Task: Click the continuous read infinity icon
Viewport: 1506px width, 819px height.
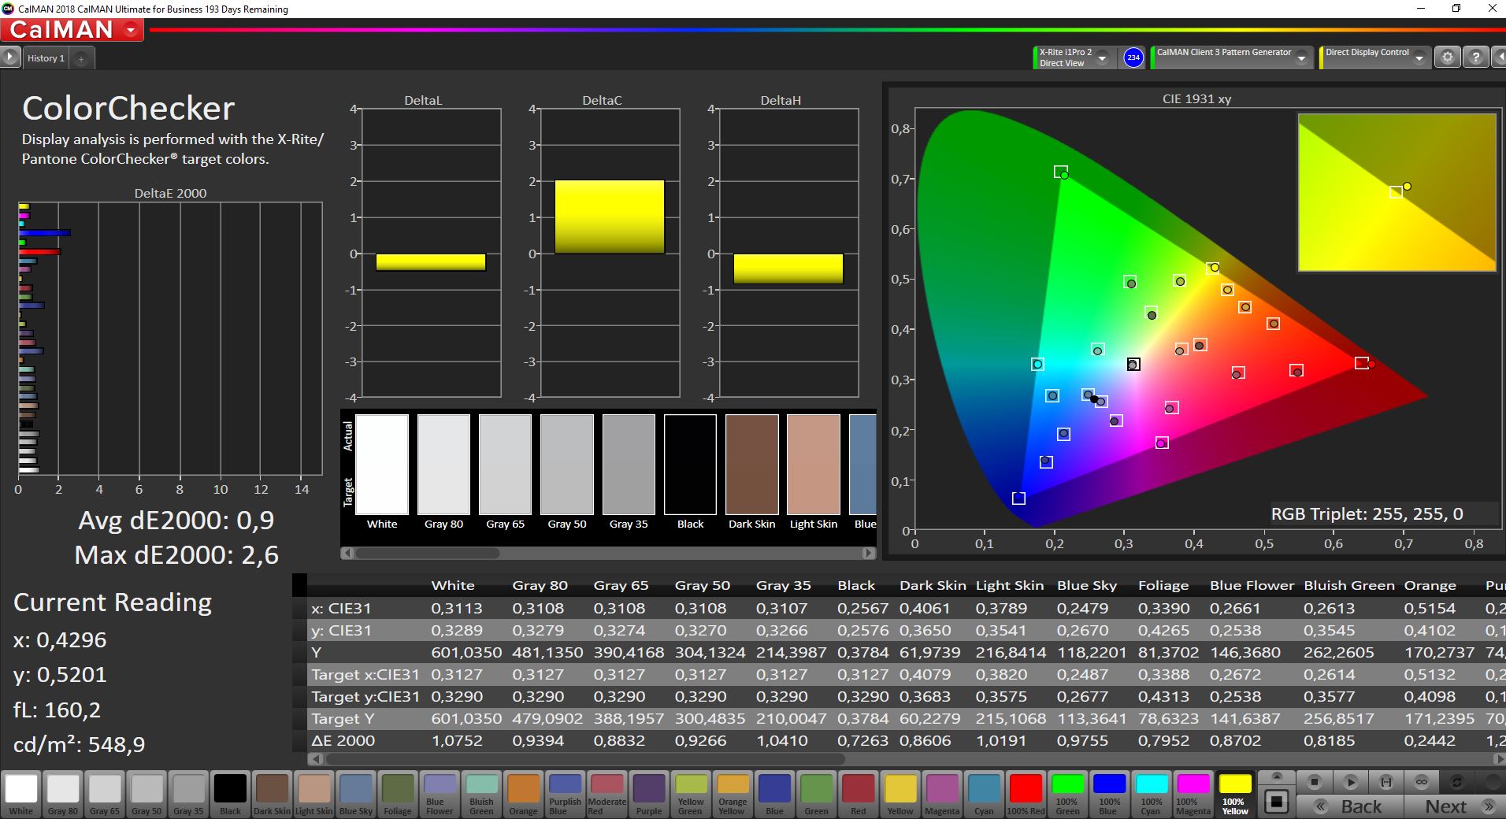Action: pos(1422,782)
